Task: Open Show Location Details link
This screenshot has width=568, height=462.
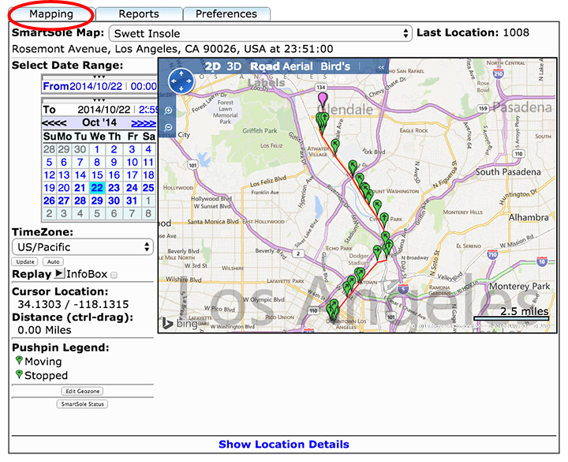Action: click(284, 444)
